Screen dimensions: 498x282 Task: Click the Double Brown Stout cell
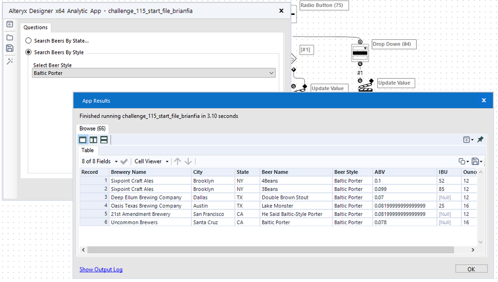point(296,197)
